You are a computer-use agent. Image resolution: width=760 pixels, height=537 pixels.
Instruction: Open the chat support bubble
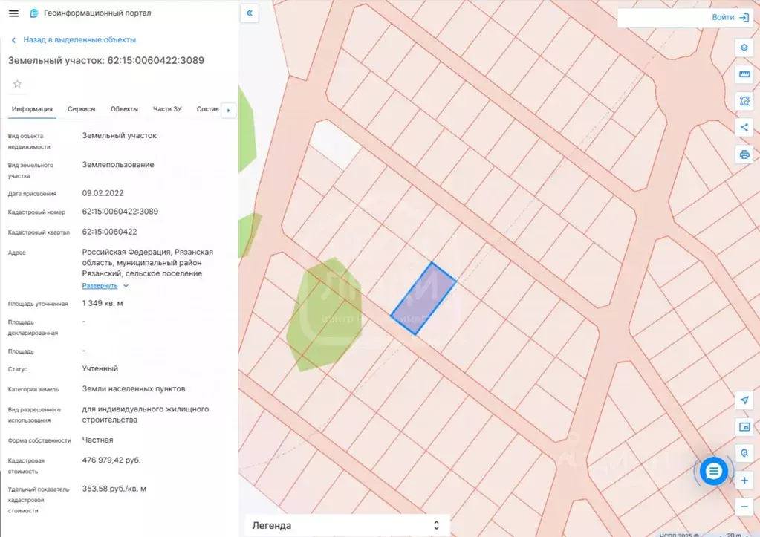(x=713, y=471)
